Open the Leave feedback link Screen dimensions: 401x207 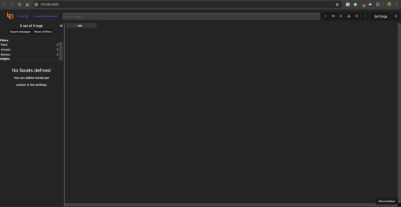pos(45,17)
